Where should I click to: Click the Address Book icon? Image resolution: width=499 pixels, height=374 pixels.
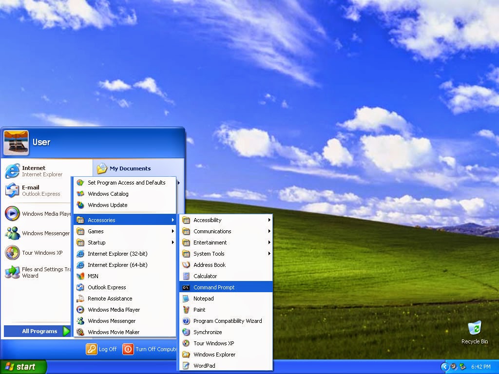point(186,265)
